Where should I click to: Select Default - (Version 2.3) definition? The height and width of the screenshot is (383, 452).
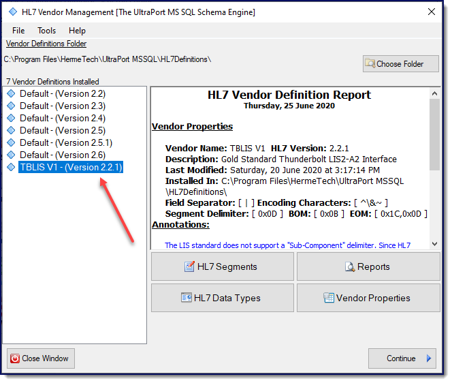click(x=62, y=106)
